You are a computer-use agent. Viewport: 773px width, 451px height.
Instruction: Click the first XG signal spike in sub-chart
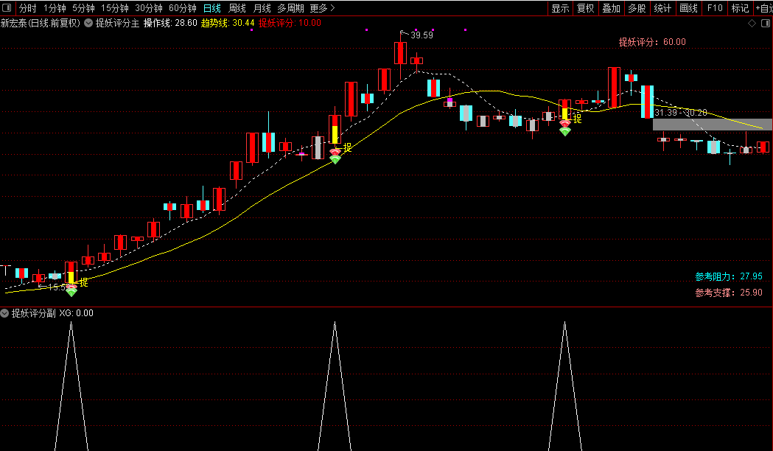[71, 386]
